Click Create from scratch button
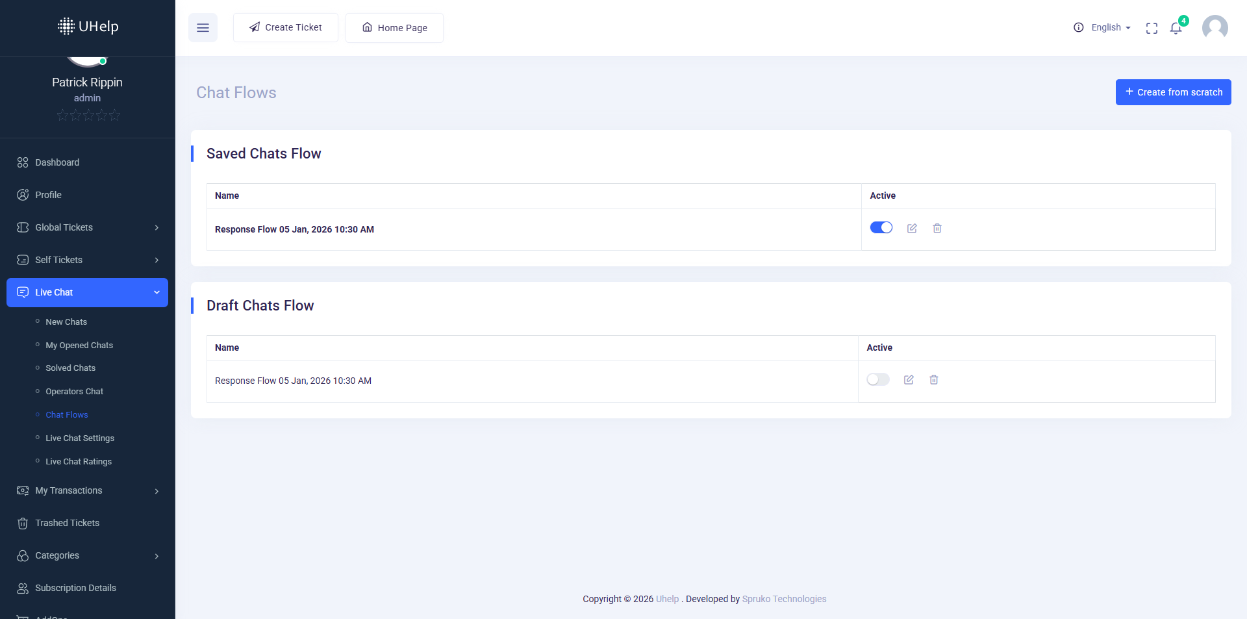The image size is (1247, 619). [1173, 92]
